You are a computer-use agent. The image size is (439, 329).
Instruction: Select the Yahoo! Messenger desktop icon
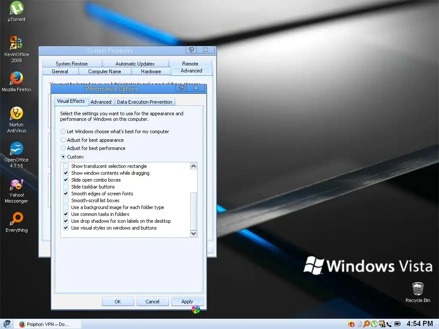[17, 191]
